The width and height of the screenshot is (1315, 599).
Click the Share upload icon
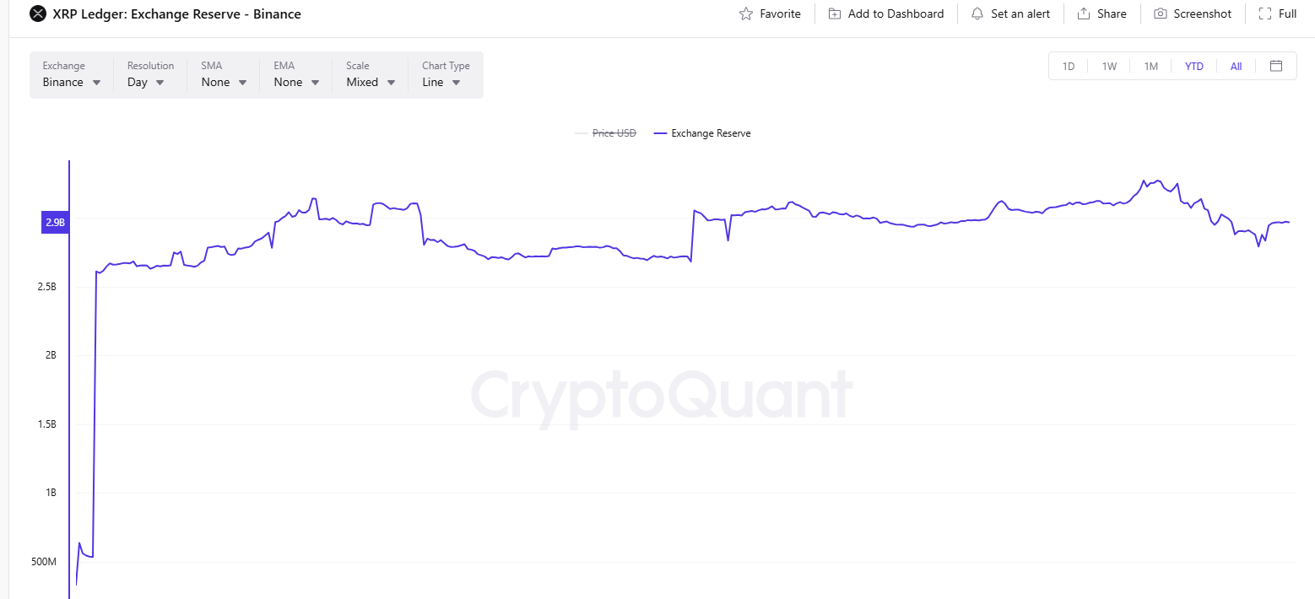1084,13
